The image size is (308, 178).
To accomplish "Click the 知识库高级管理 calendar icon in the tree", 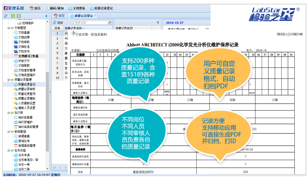I will click(x=16, y=127).
